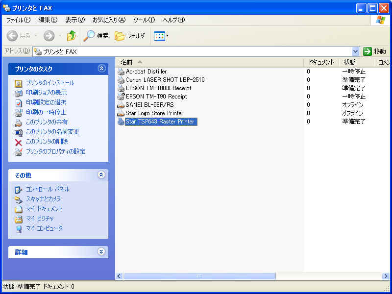Viewport: 392px width, 294px height.
Task: Click the horizontal scrollbar right arrow
Action: click(386, 276)
